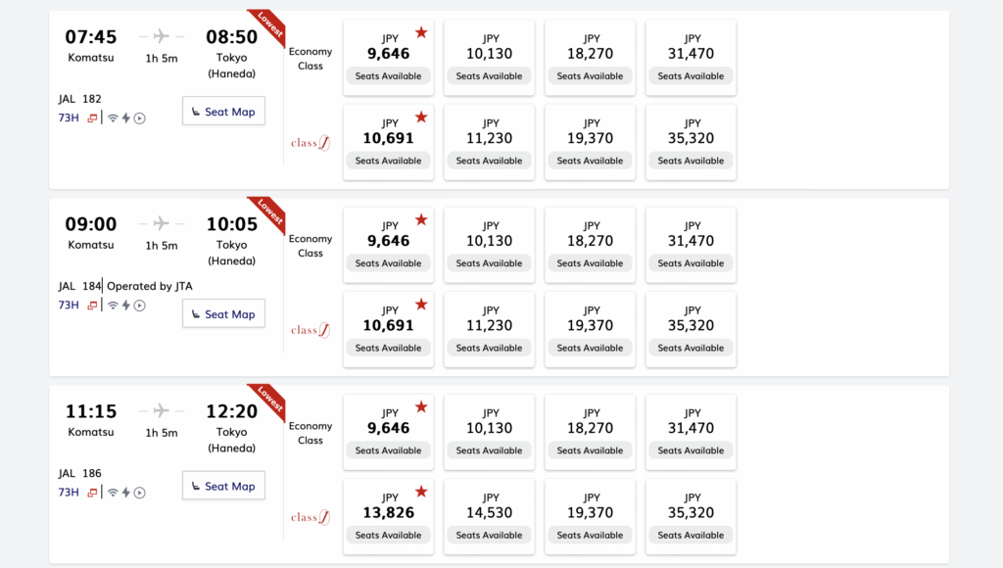Open the Seat Map for the 09:00 flight
Image resolution: width=1003 pixels, height=568 pixels.
[223, 314]
